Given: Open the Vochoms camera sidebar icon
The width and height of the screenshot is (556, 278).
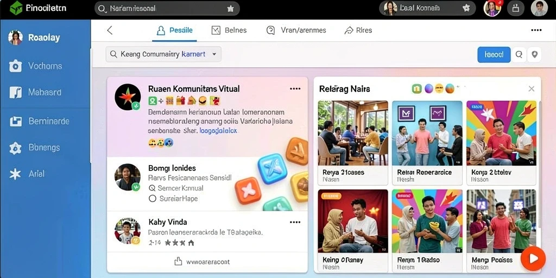Looking at the screenshot, I should pyautogui.click(x=15, y=66).
